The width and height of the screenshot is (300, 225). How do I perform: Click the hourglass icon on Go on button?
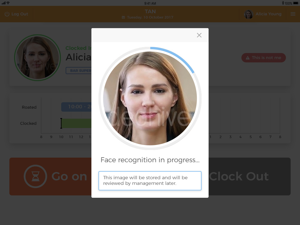(35, 176)
